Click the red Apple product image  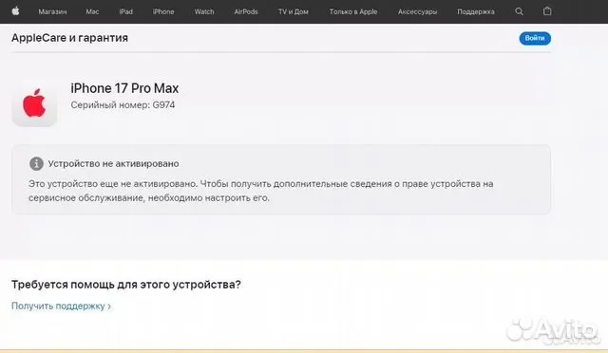[x=34, y=102]
